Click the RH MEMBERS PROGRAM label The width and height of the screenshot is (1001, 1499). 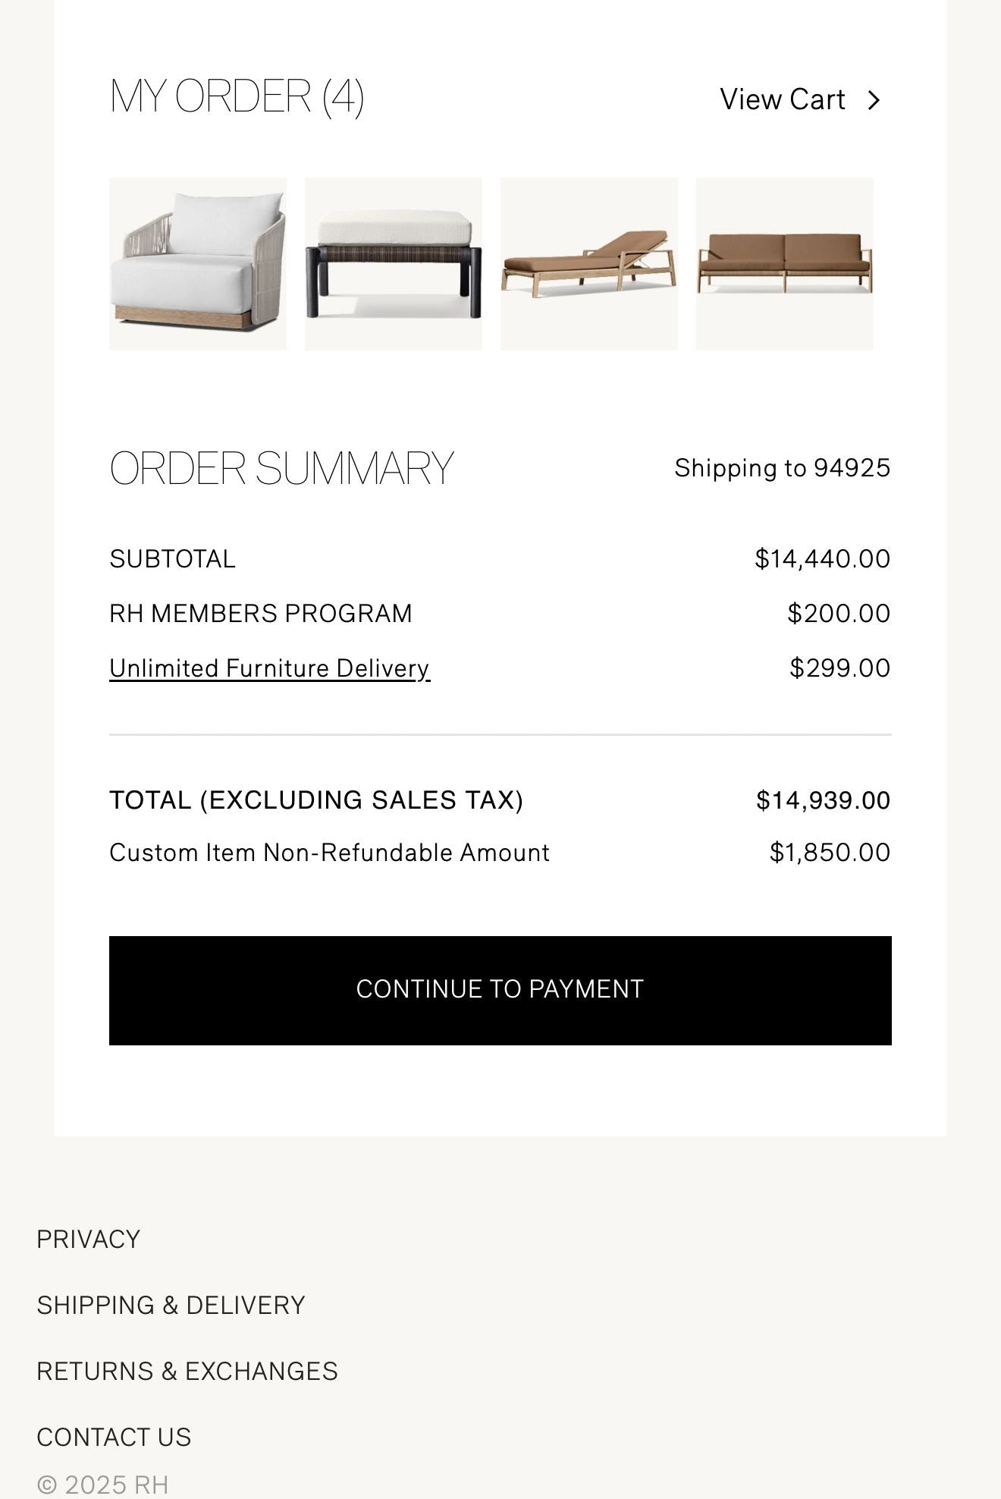pos(261,612)
